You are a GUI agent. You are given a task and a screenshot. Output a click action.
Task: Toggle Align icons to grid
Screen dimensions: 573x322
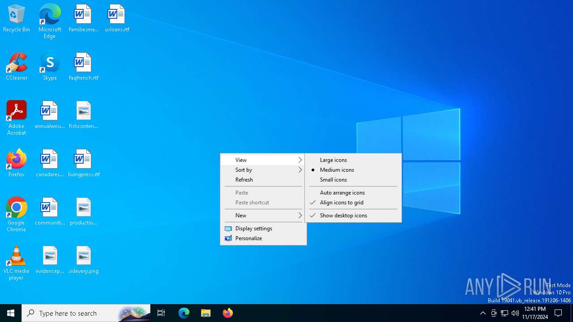pos(353,203)
